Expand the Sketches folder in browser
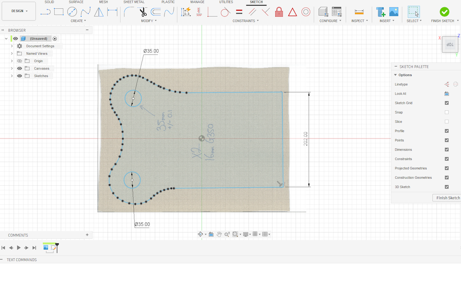This screenshot has width=461, height=291. 12,76
